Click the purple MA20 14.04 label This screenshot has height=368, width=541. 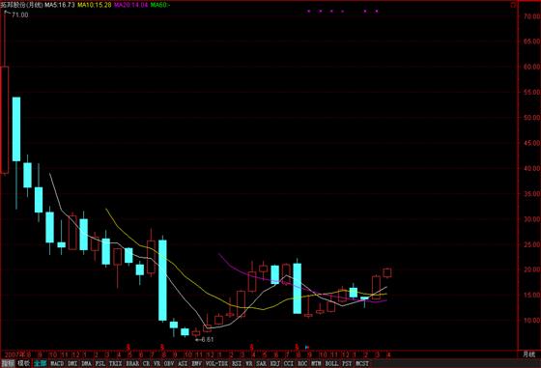click(x=130, y=5)
